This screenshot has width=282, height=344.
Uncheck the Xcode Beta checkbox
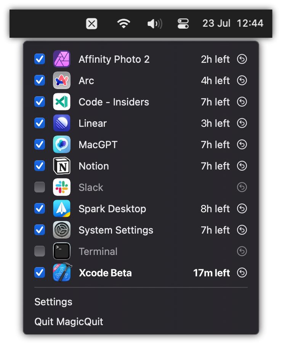pos(40,272)
